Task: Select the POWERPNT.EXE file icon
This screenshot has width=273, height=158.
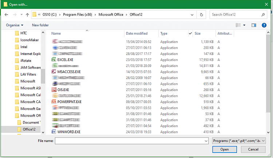Action: coord(54,102)
